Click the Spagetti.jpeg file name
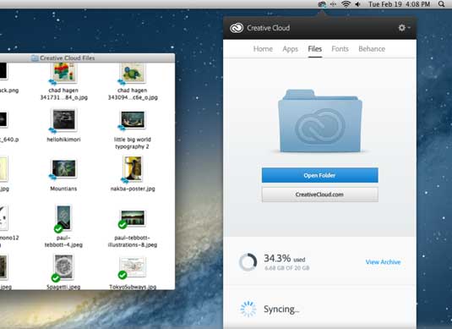 point(63,287)
